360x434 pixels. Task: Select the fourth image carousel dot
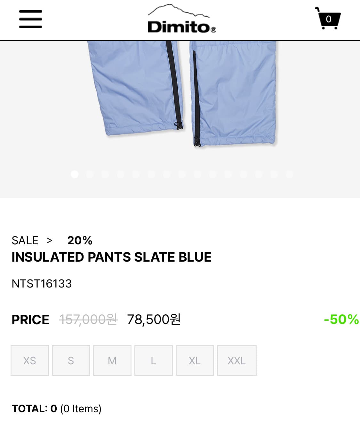point(121,174)
